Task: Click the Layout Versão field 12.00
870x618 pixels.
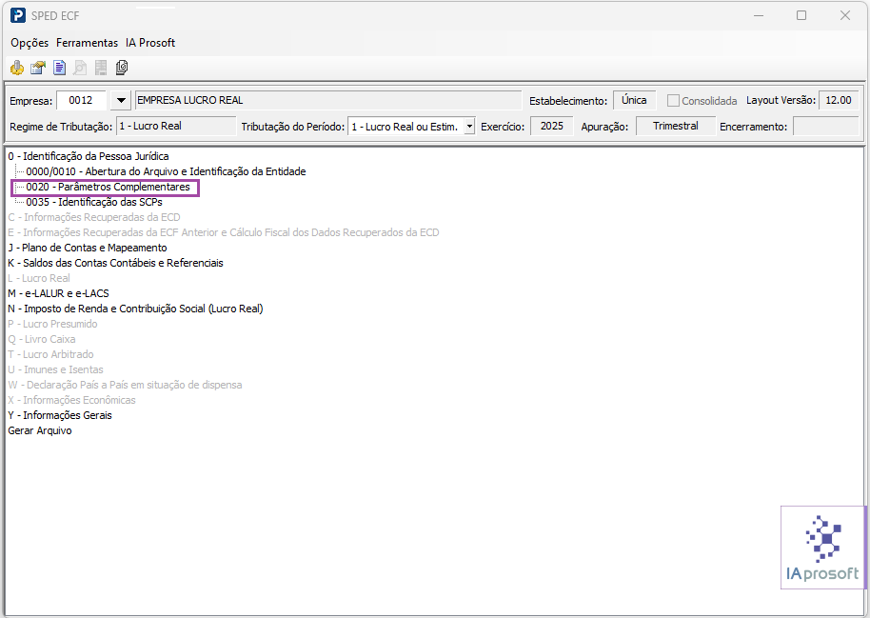Action: click(x=839, y=101)
